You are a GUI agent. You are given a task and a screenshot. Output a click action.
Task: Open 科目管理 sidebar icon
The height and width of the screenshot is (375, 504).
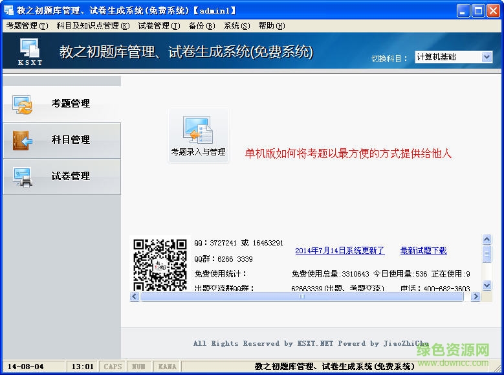click(23, 141)
